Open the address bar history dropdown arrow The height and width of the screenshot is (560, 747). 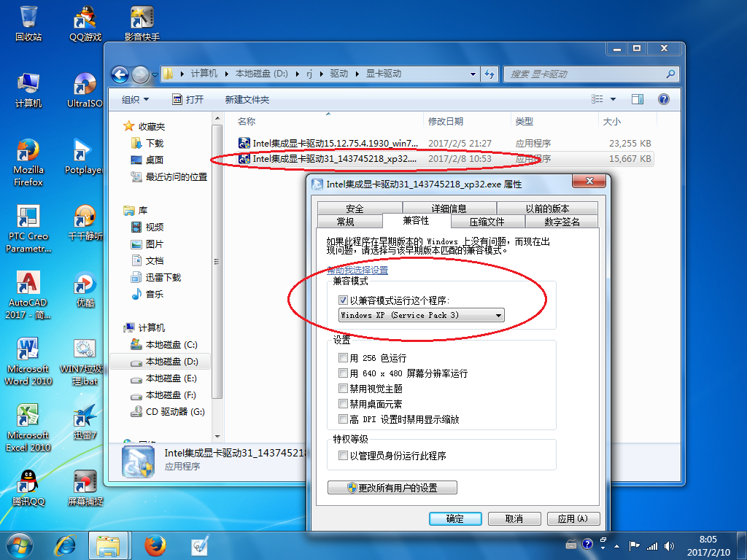click(x=473, y=74)
